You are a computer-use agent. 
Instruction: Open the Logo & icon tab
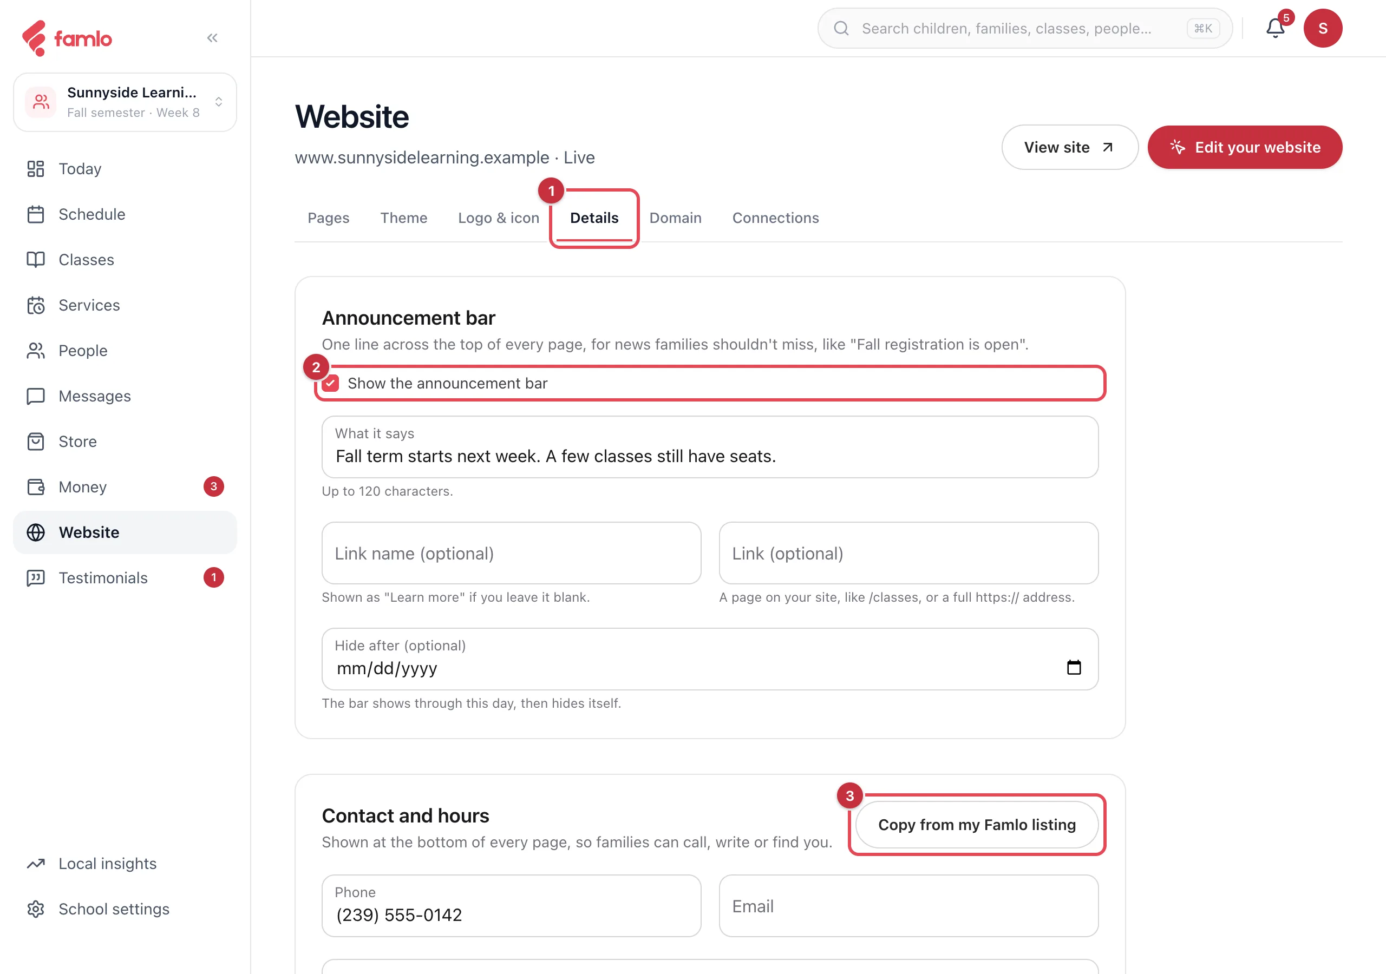click(498, 218)
